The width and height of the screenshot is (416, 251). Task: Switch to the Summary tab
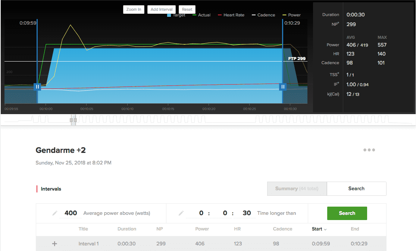point(297,189)
